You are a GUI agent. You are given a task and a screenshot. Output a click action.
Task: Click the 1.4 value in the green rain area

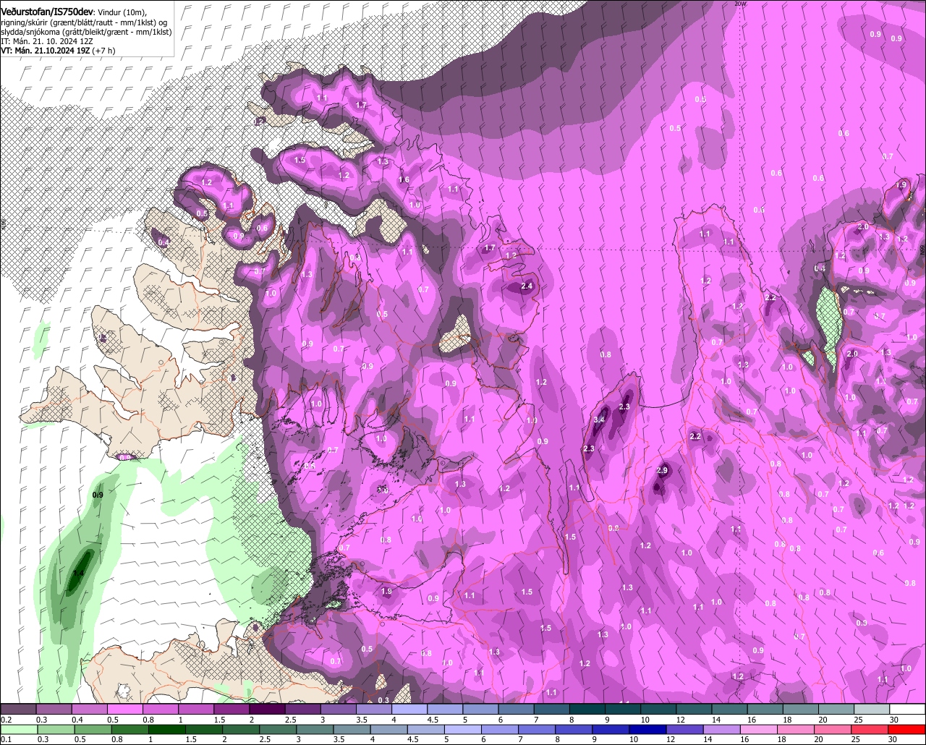79,574
